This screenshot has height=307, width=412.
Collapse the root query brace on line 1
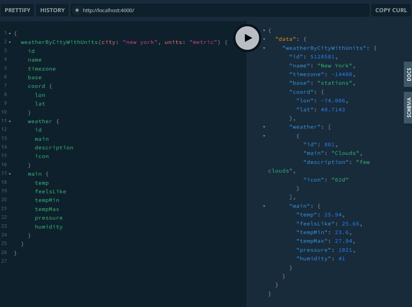10,34
